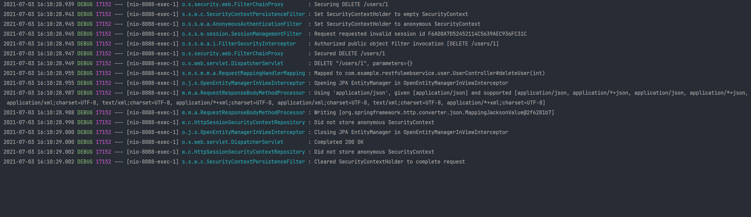Click the "Opening JPA EntityManager" log message
Viewport: 751px width, 217px height.
[411, 83]
